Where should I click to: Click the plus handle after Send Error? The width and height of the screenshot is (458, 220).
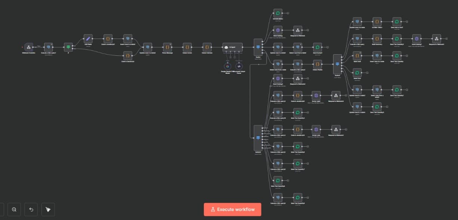[367, 73]
